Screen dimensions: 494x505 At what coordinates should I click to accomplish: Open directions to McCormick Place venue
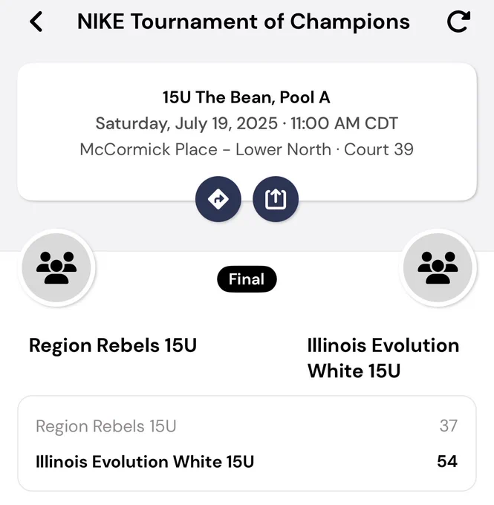pyautogui.click(x=218, y=199)
